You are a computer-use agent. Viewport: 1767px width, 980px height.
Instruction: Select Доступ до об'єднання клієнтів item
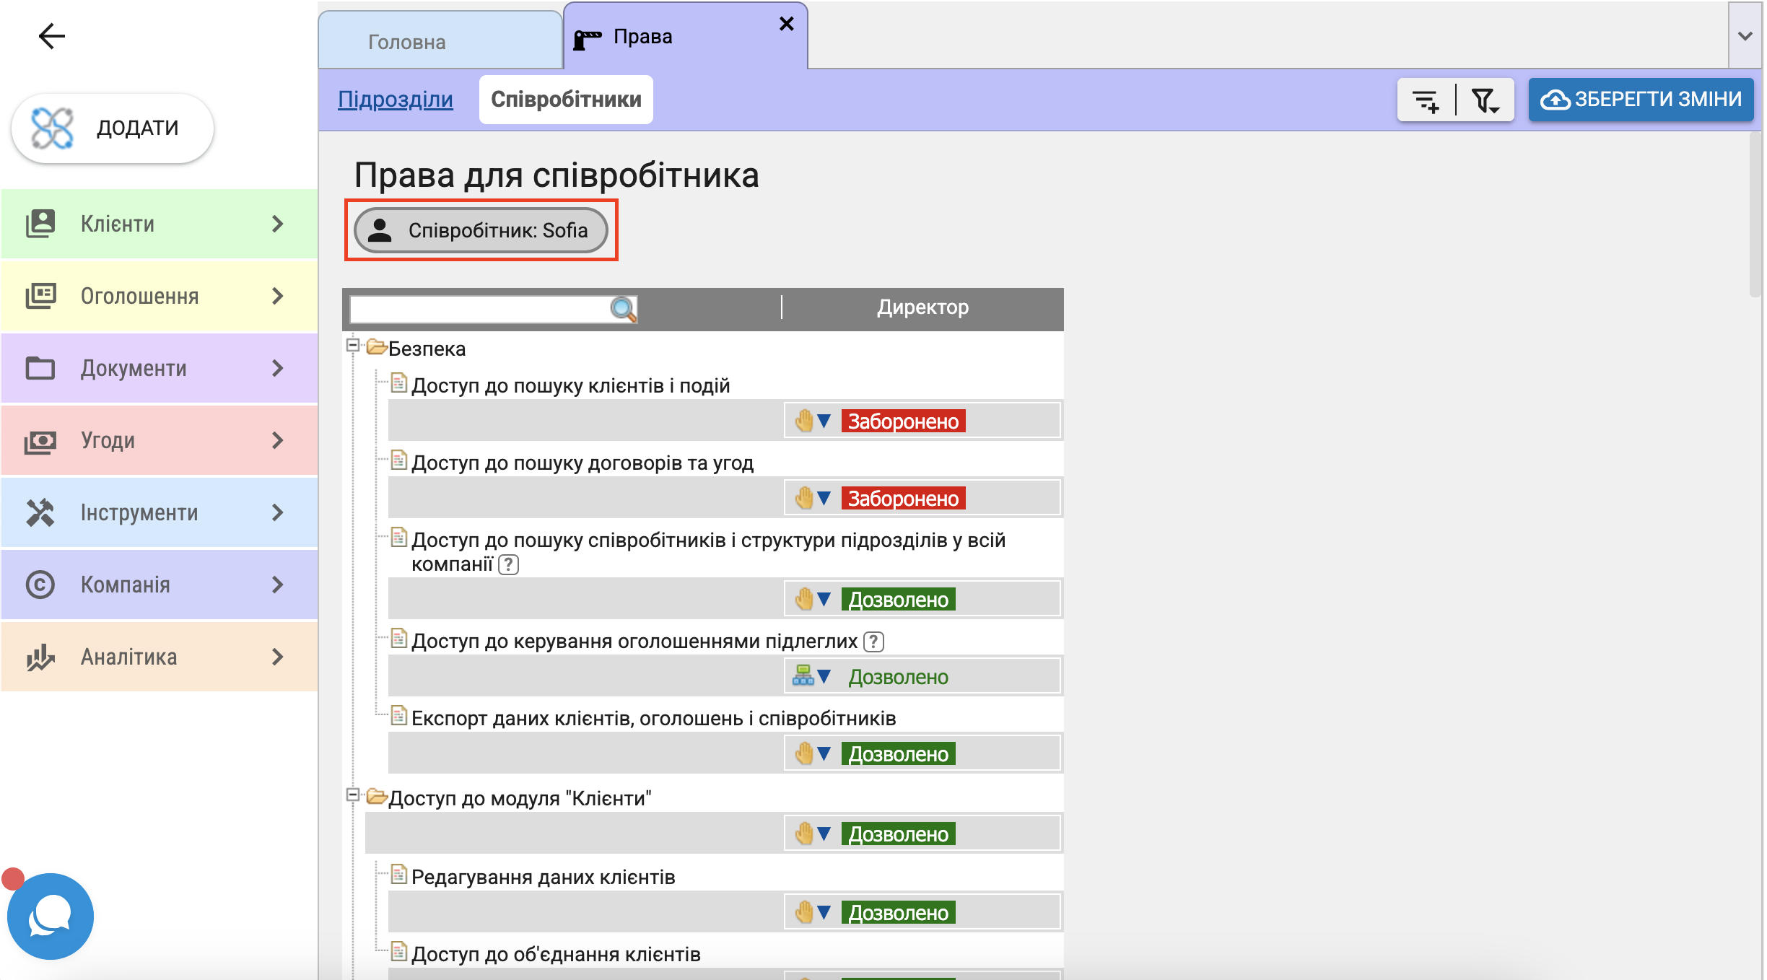[556, 954]
